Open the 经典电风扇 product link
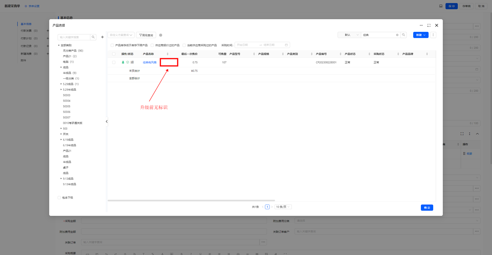The height and width of the screenshot is (255, 492). [150, 62]
